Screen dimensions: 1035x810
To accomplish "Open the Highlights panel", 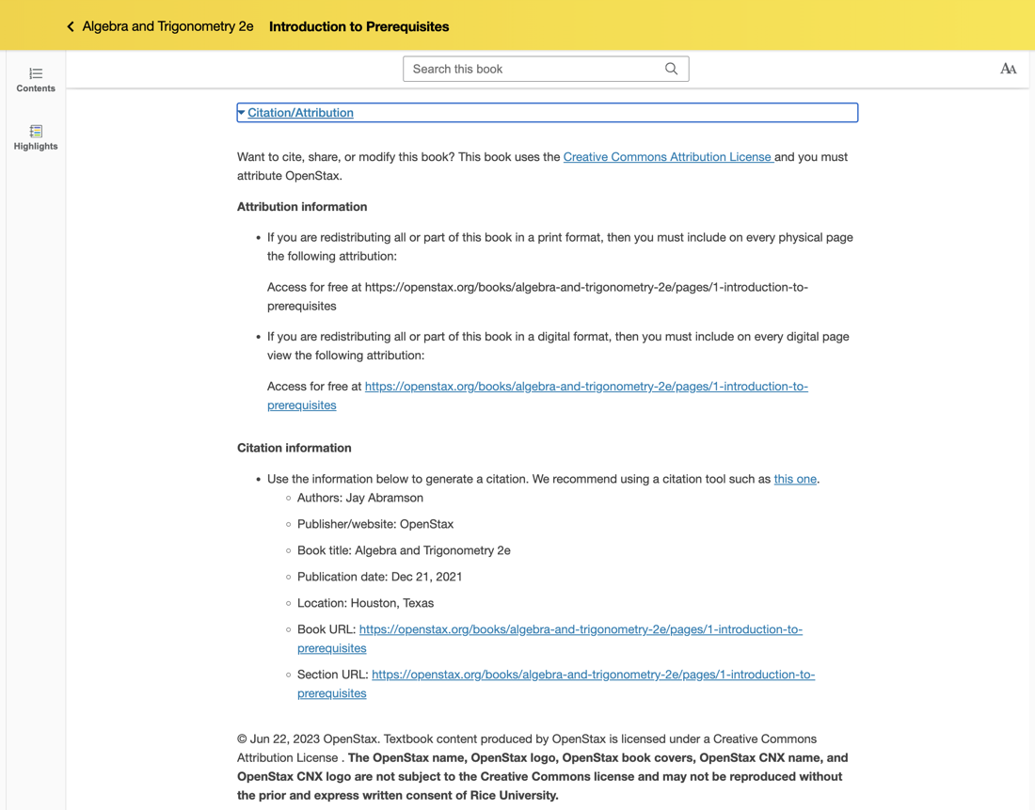I will pos(35,138).
